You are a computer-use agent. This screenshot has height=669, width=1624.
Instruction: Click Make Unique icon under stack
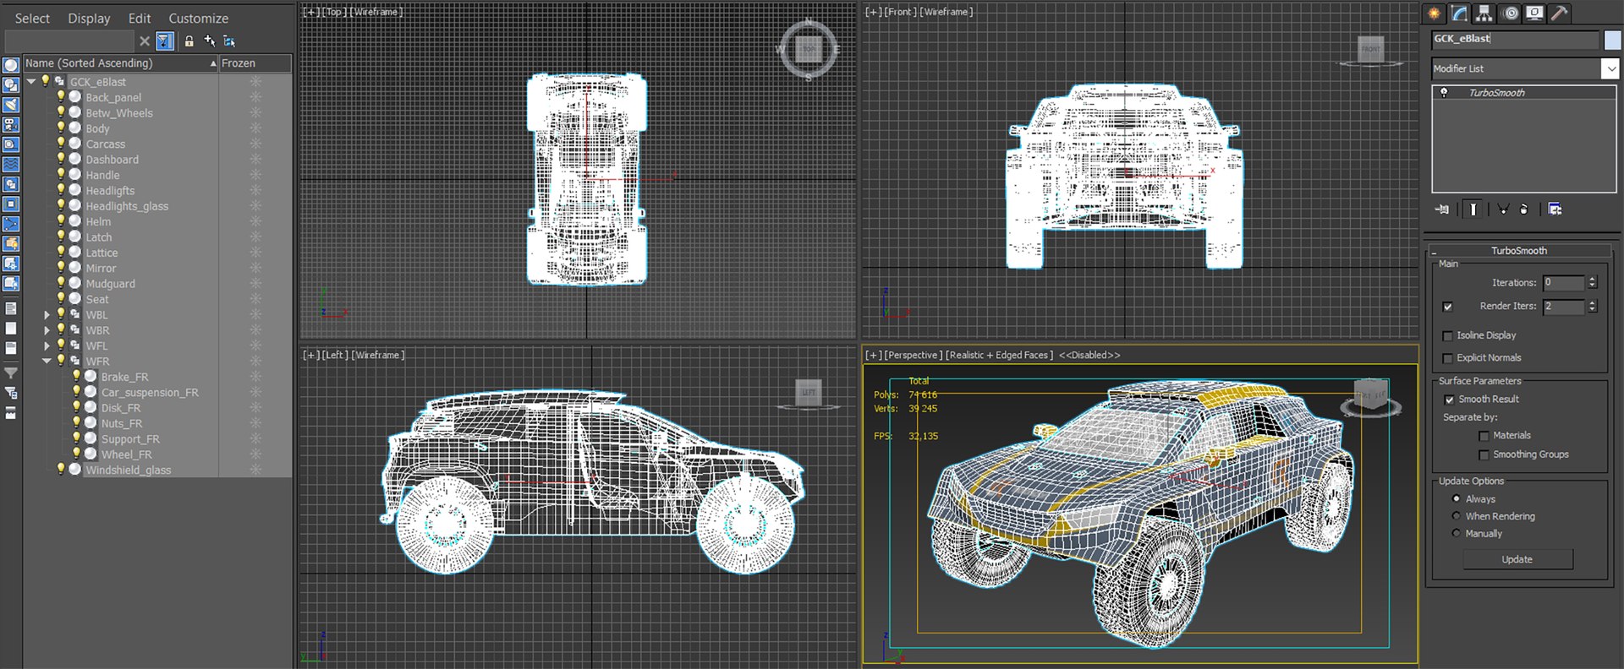[x=1503, y=209]
